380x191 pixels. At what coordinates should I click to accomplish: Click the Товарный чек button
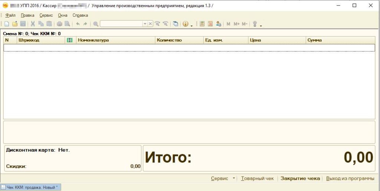point(258,178)
